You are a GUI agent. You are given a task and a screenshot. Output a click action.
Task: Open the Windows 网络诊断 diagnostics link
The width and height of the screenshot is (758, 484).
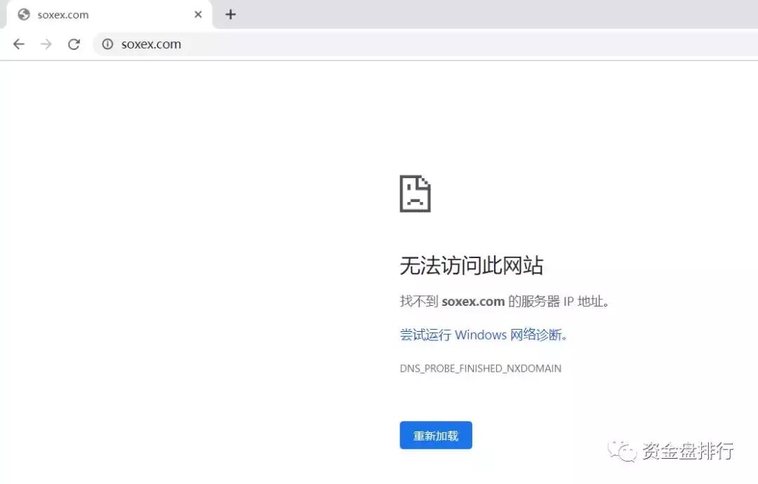[x=483, y=335]
